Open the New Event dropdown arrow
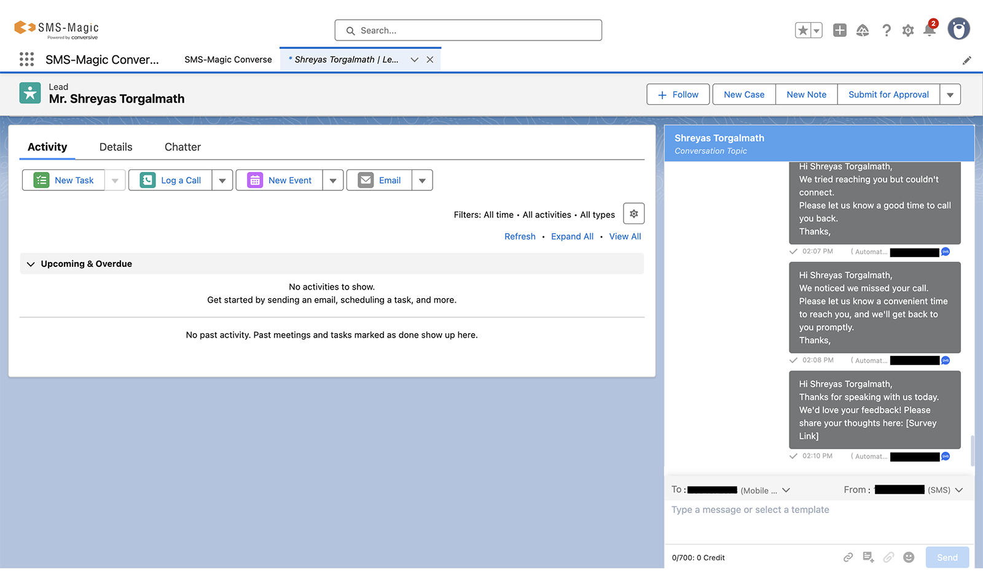The height and width of the screenshot is (583, 983). tap(333, 180)
